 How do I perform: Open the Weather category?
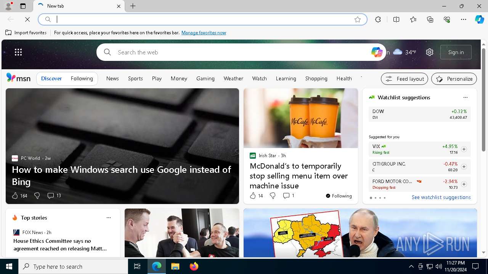tap(233, 78)
